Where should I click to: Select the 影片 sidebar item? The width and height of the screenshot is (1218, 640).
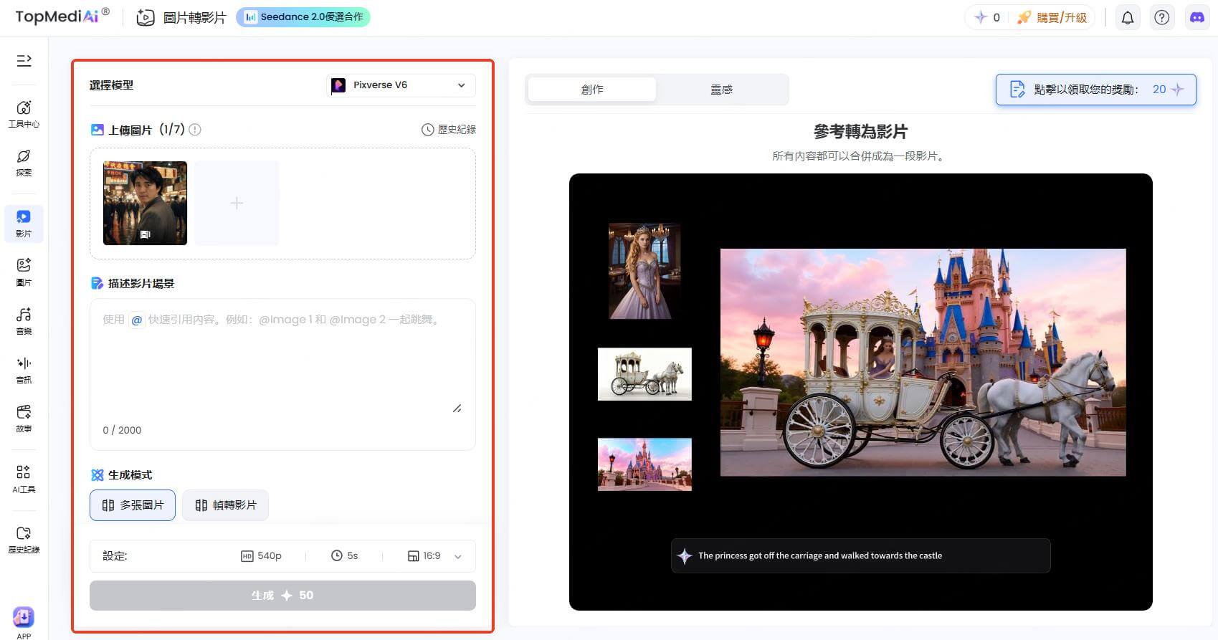coord(24,224)
